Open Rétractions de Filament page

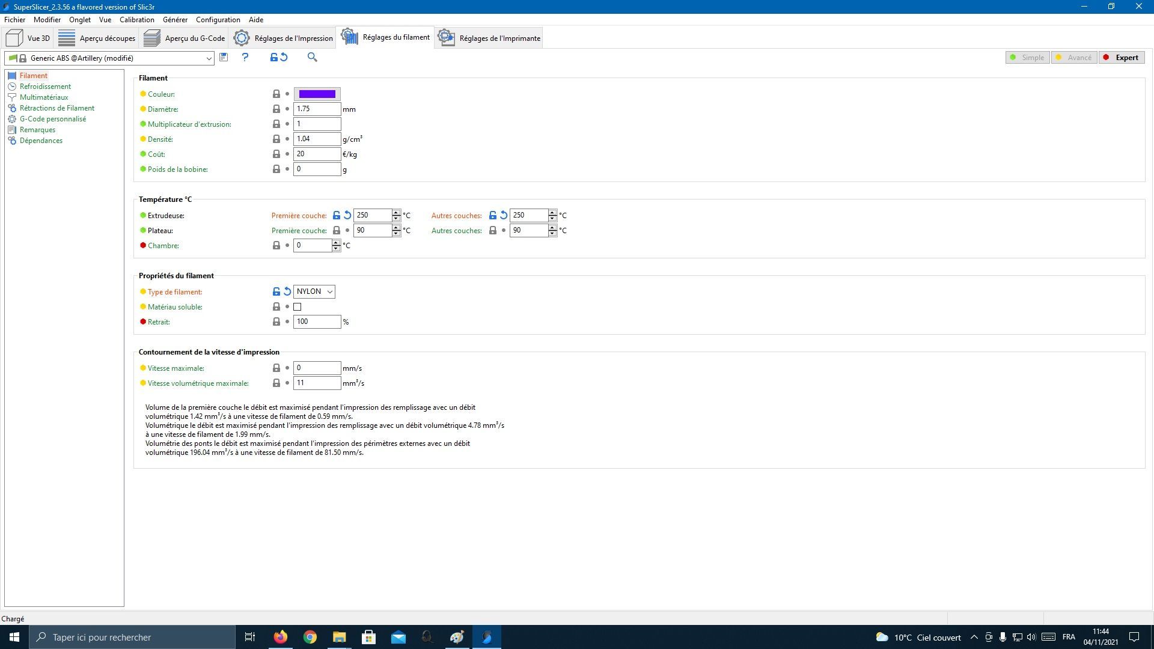[x=57, y=108]
